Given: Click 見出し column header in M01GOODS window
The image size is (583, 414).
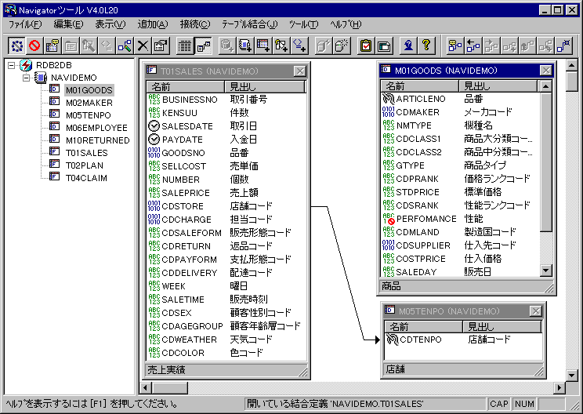Looking at the screenshot, I should point(498,86).
